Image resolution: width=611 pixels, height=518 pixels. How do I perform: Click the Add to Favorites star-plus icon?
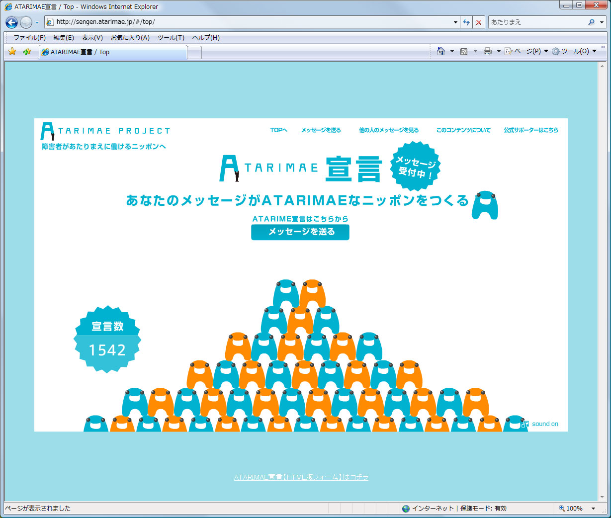[x=27, y=51]
